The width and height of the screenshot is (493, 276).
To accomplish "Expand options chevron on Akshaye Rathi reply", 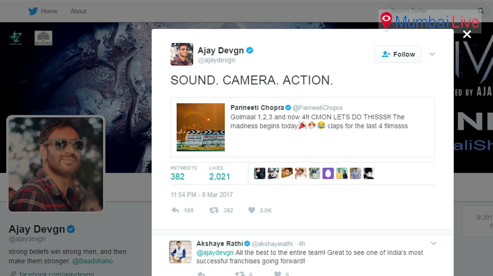I will pos(434,243).
